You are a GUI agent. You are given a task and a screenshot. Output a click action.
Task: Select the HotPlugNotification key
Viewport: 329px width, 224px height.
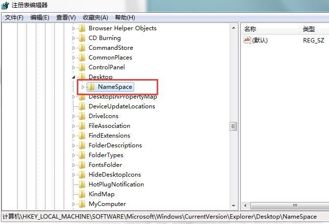click(116, 184)
